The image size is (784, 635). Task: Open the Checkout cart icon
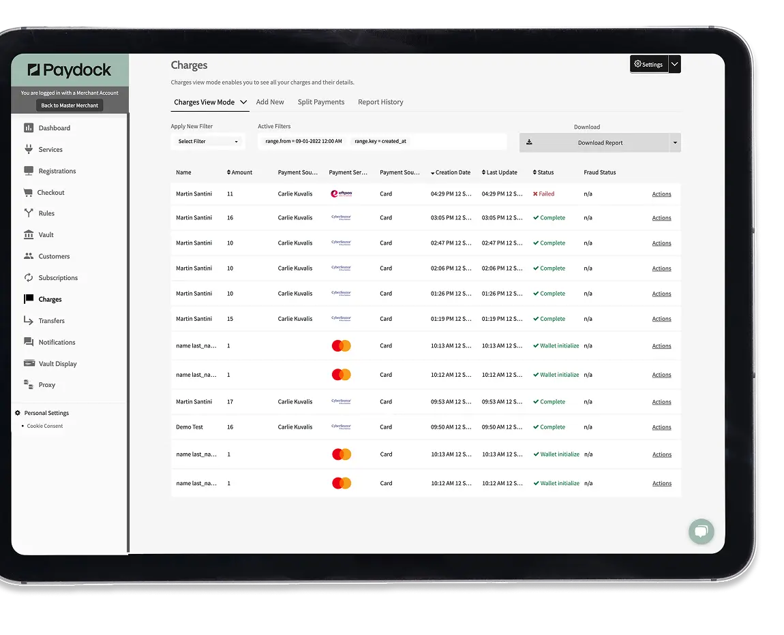(x=28, y=192)
